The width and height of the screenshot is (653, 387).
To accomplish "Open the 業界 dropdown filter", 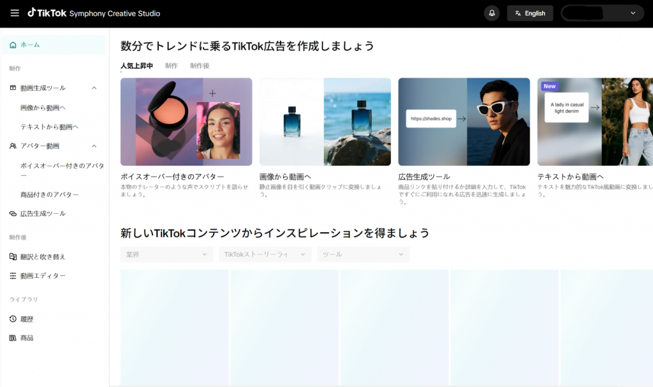I will (x=166, y=254).
